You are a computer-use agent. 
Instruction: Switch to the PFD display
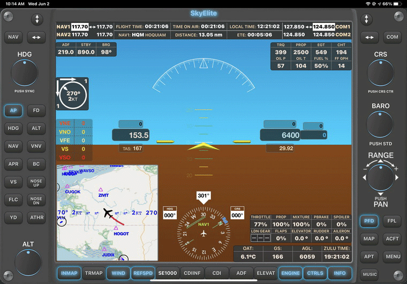tap(369, 221)
